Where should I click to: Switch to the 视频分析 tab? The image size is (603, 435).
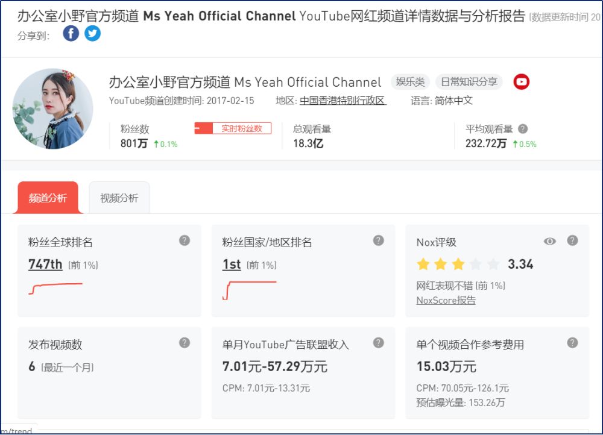[x=119, y=198]
